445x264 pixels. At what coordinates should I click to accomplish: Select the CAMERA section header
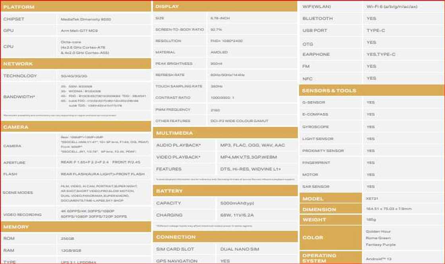(16, 127)
